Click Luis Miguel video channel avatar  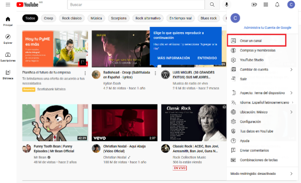[x=165, y=75]
